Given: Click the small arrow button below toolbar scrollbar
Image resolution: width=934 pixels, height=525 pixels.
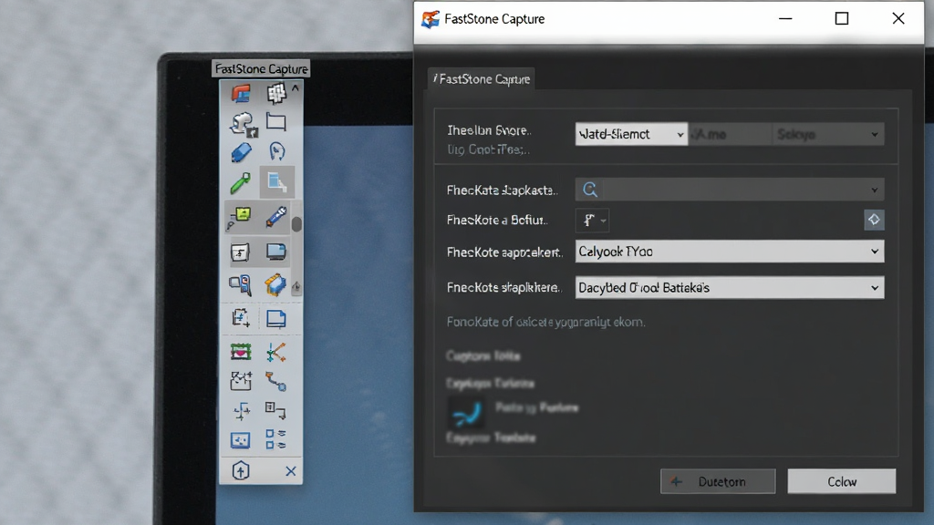Looking at the screenshot, I should pyautogui.click(x=296, y=287).
